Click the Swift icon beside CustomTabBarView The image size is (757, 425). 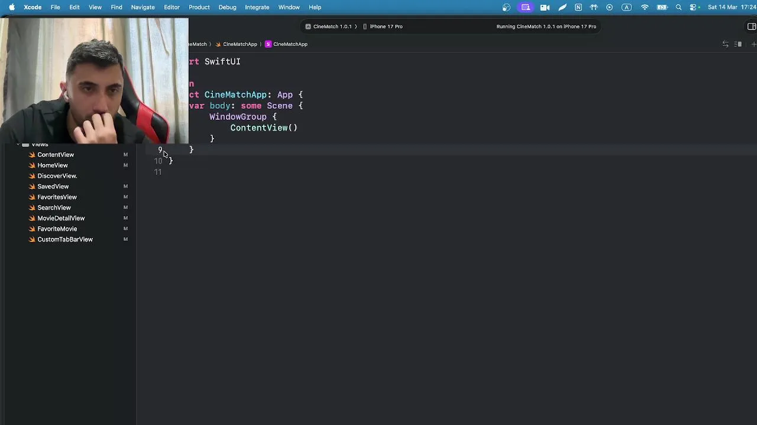pos(32,240)
